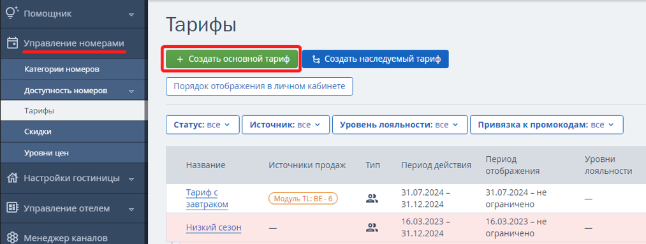
Task: Open the Низкий сезон tariff link
Action: [214, 227]
